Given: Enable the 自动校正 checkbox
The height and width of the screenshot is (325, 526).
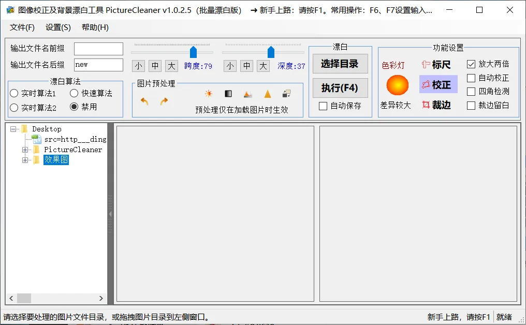Looking at the screenshot, I should 471,78.
